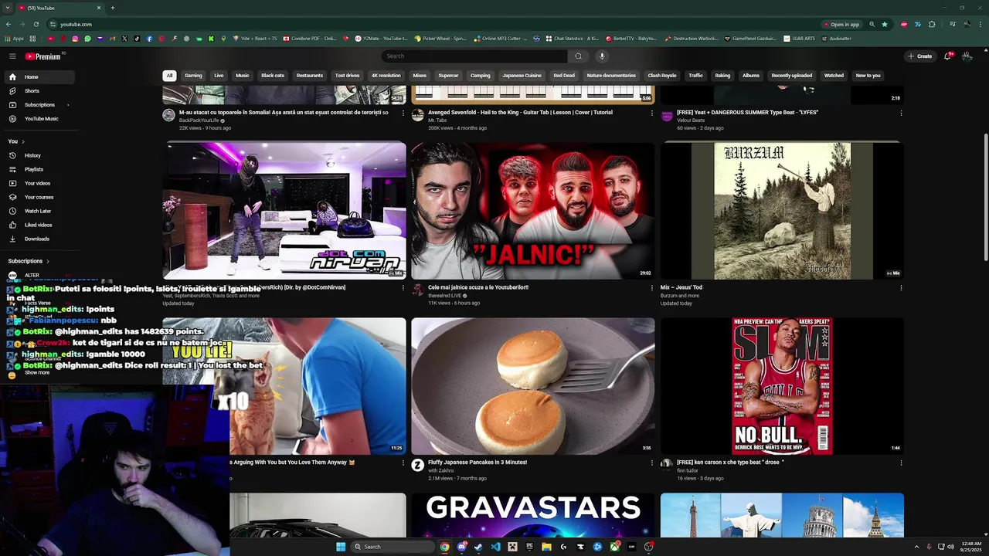Open Visual Studio Code from taskbar
This screenshot has height=556, width=989.
click(x=495, y=547)
